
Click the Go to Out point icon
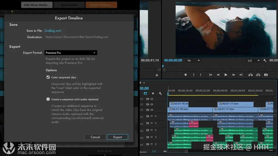pos(241,75)
